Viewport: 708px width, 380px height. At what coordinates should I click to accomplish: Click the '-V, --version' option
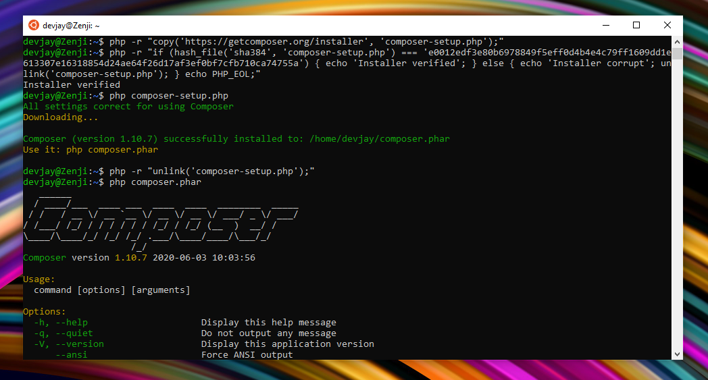[69, 344]
